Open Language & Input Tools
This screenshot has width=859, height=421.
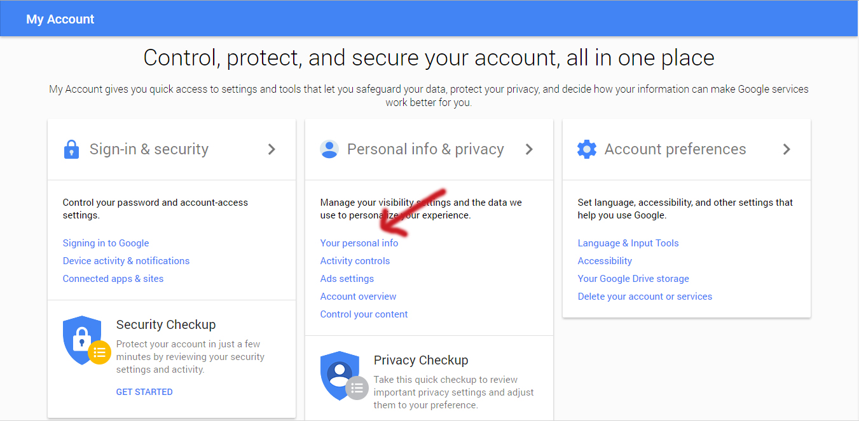[x=628, y=243]
